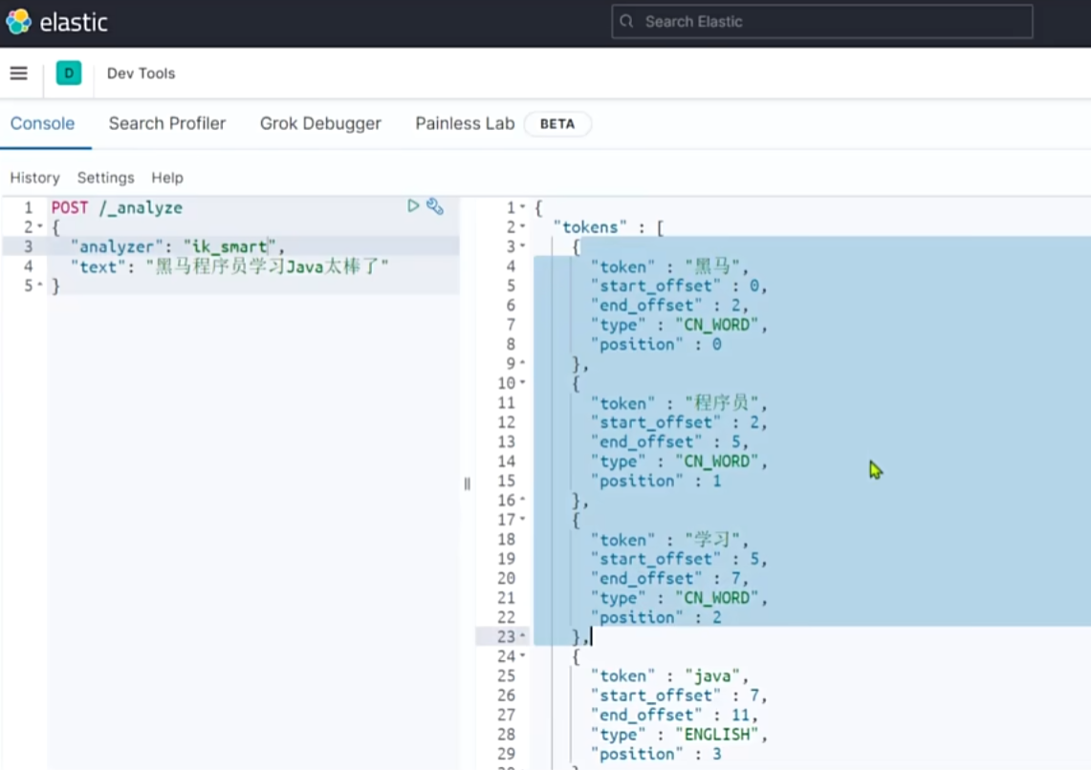Collapse response root at output line 1
Viewport: 1091px width, 770px height.
click(x=522, y=207)
